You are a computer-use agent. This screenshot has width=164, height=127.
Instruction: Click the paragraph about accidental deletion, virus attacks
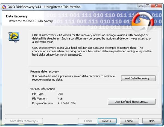[x=92, y=38]
